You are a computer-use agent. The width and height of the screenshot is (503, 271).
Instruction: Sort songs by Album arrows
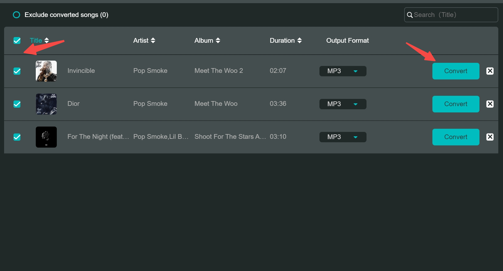pos(218,41)
